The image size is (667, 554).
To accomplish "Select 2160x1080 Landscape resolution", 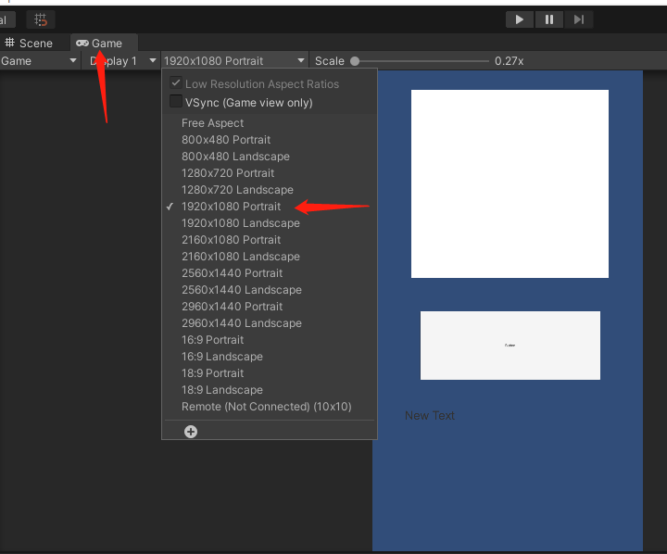I will pos(270,256).
